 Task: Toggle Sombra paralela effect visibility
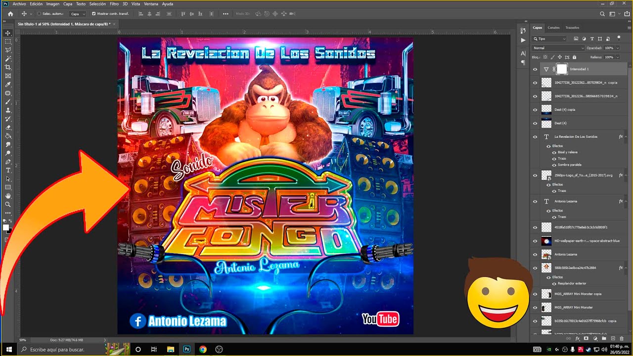[x=554, y=165]
